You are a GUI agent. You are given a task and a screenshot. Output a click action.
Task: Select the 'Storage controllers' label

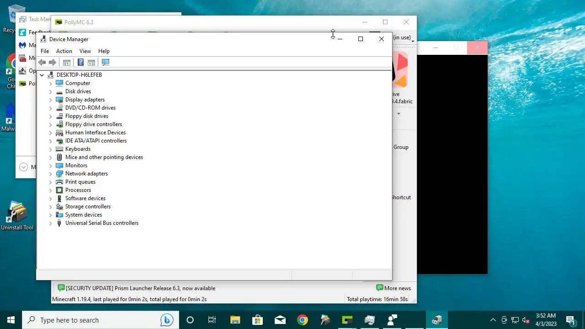tap(88, 207)
